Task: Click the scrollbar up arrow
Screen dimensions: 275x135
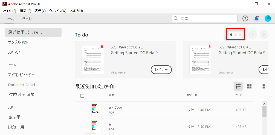Action: 265,104
